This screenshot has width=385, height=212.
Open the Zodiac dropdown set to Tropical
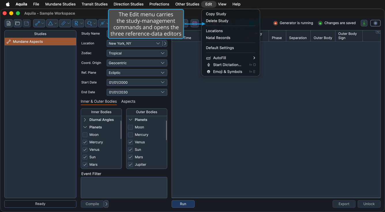click(x=137, y=53)
